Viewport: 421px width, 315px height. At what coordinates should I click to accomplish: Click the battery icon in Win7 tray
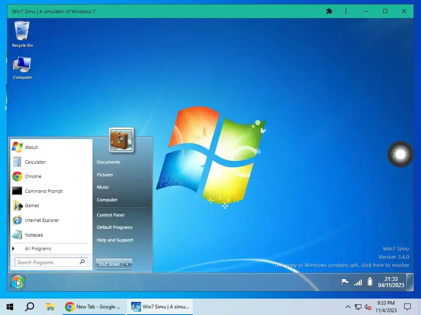[x=370, y=282]
